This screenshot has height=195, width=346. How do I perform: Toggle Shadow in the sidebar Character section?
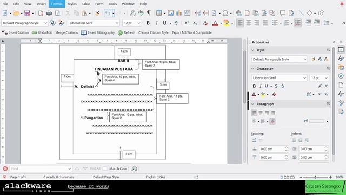click(x=282, y=86)
